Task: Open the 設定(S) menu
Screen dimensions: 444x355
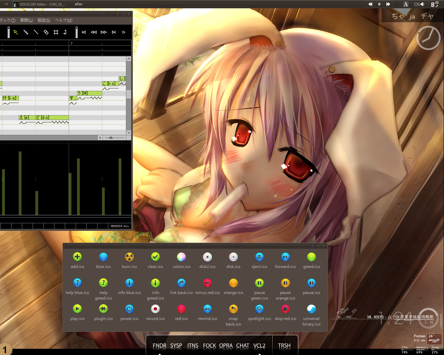Action: pos(44,20)
